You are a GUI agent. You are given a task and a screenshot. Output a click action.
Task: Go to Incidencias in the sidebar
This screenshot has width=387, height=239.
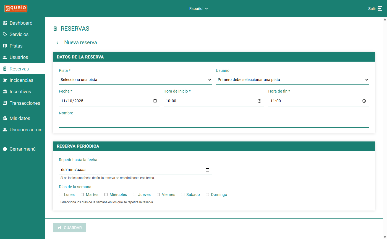pyautogui.click(x=21, y=80)
